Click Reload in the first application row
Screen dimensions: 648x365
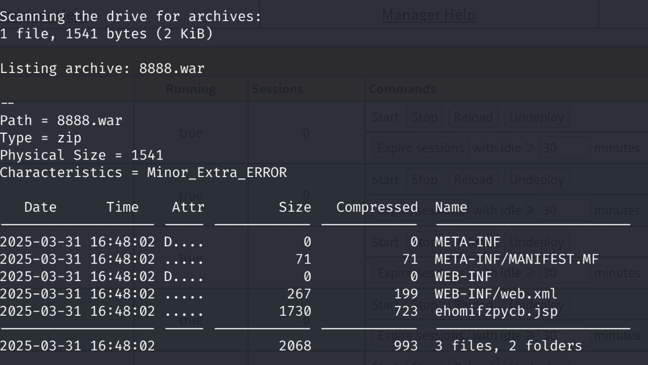pos(473,117)
